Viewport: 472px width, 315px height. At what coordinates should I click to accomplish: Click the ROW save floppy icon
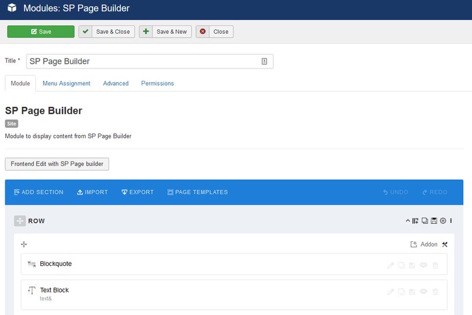(x=434, y=221)
